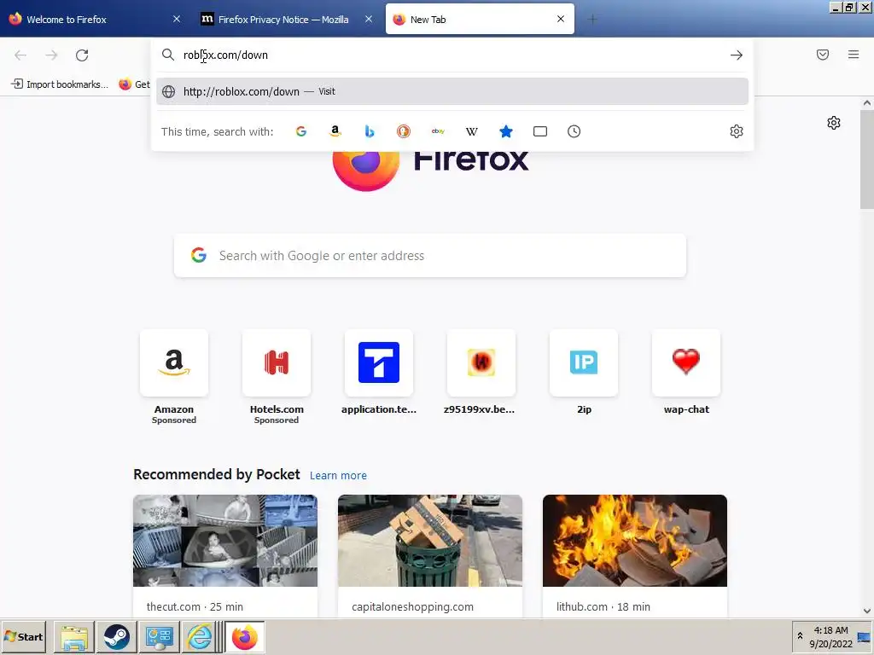Viewport: 874px width, 655px height.
Task: Show hidden system tray icons
Action: click(800, 636)
